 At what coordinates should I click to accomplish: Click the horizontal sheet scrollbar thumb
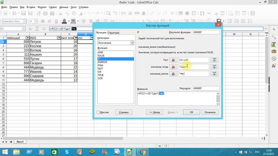(63, 138)
